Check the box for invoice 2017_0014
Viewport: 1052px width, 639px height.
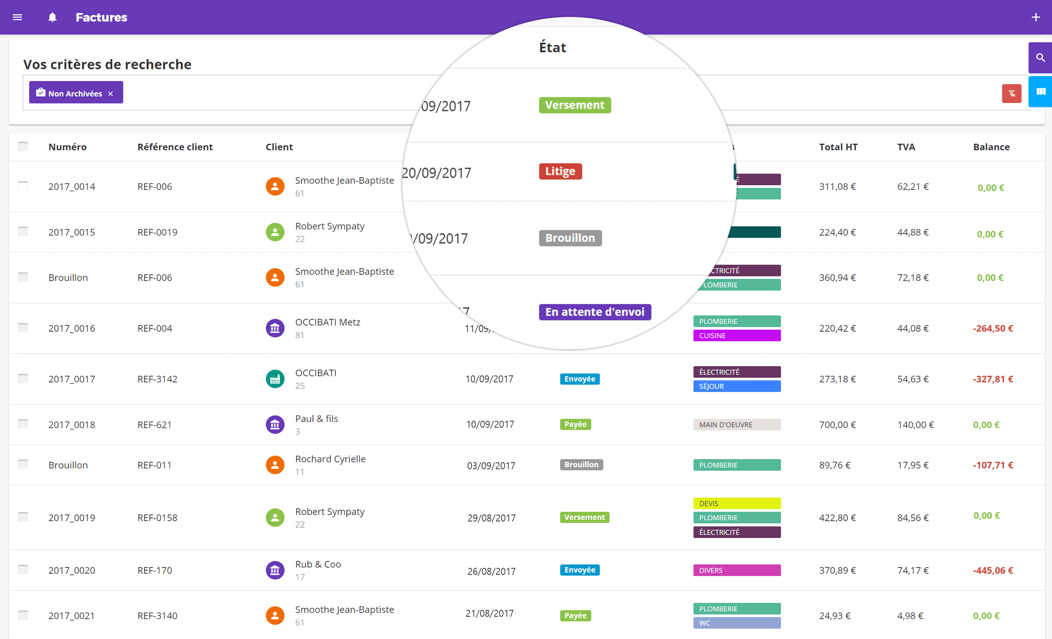coord(23,186)
